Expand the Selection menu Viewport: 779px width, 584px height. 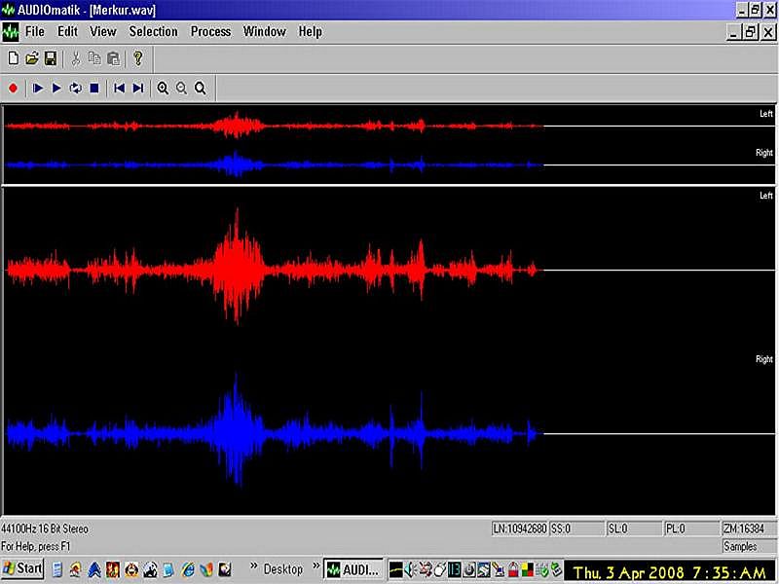(154, 31)
